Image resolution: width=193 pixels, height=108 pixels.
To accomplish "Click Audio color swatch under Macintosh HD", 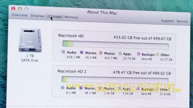I will pyautogui.click(x=63, y=52).
